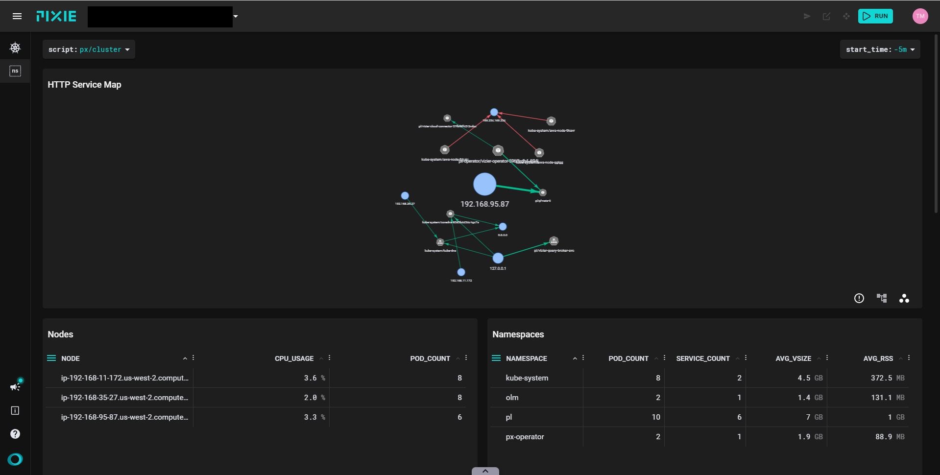940x475 pixels.
Task: Open the Namespaces table column selector menu
Action: (x=496, y=358)
